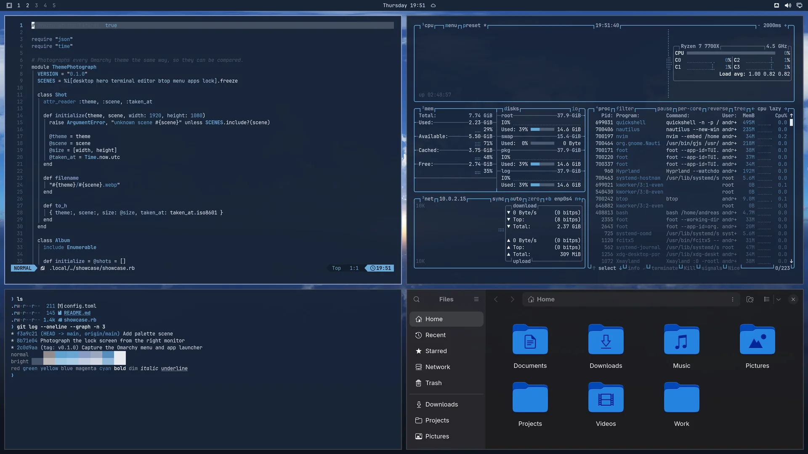808x454 pixels.
Task: Select Home in Files sidebar
Action: point(447,319)
